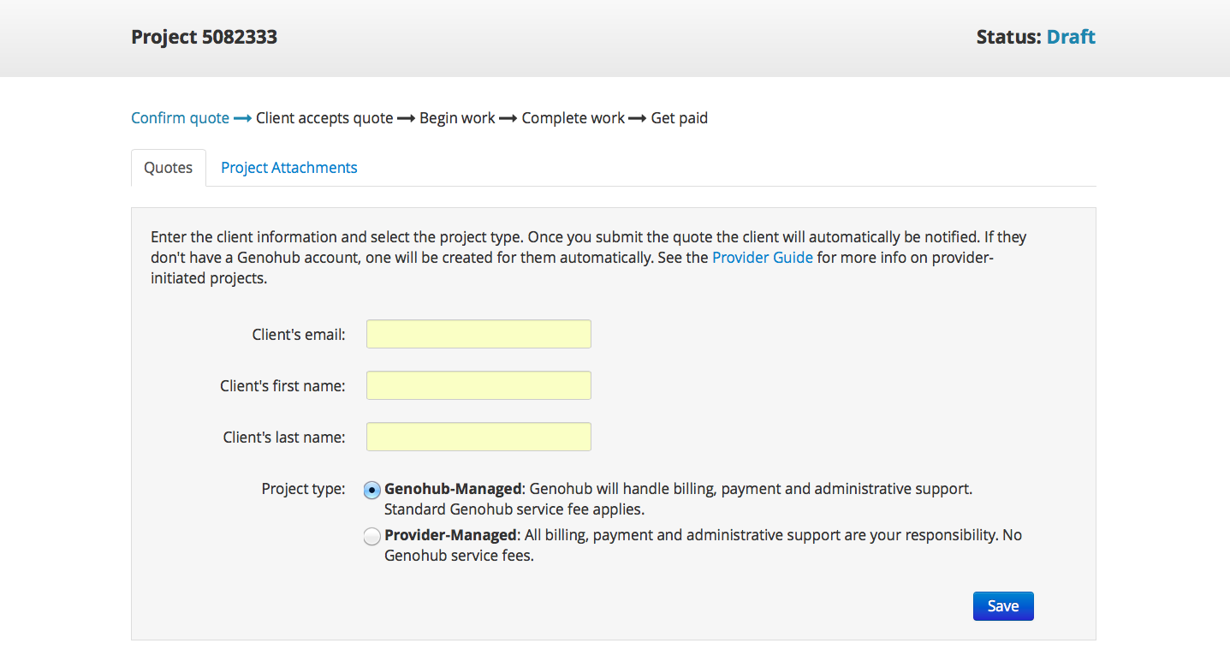
Task: Click the Complete work workflow step
Action: coord(573,118)
